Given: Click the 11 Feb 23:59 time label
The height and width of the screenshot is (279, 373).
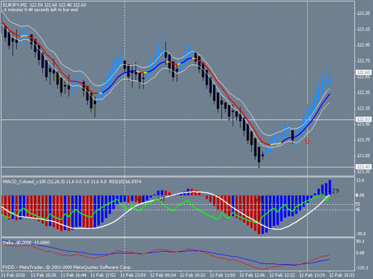Looking at the screenshot, I should 133,275.
